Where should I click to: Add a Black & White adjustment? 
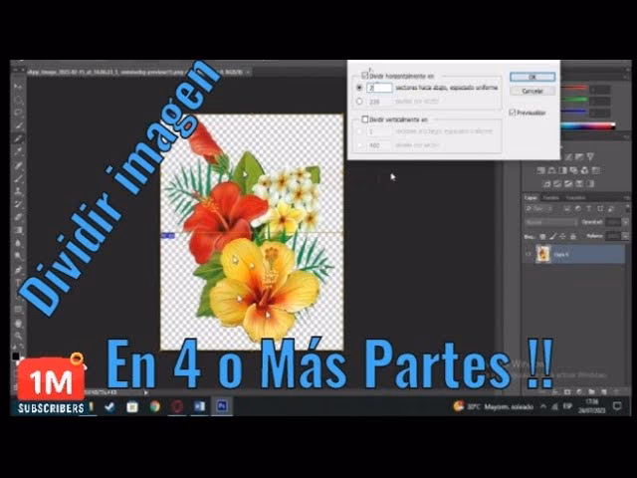(x=562, y=170)
